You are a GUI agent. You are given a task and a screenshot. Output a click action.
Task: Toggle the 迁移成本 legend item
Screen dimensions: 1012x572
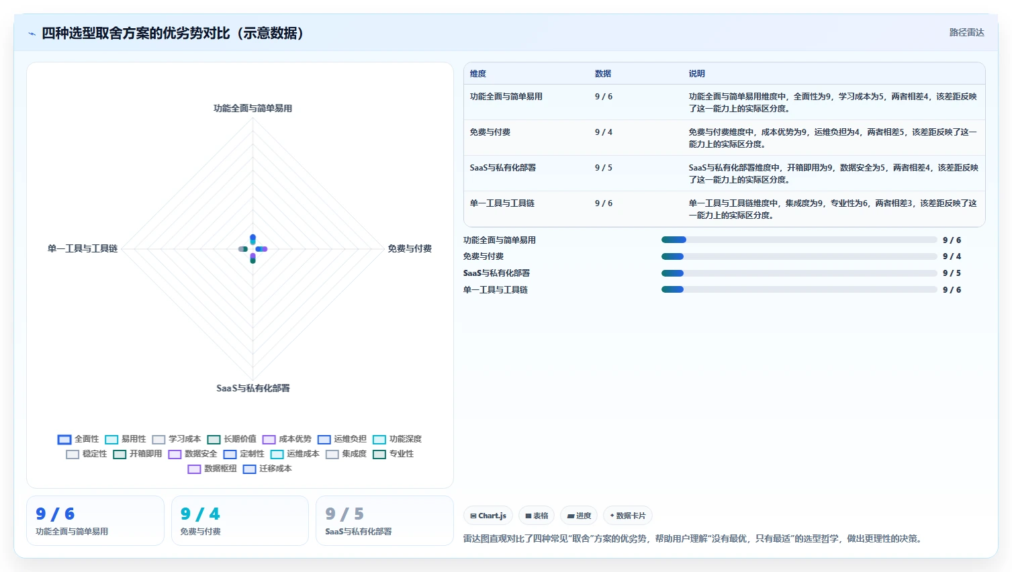pyautogui.click(x=267, y=469)
